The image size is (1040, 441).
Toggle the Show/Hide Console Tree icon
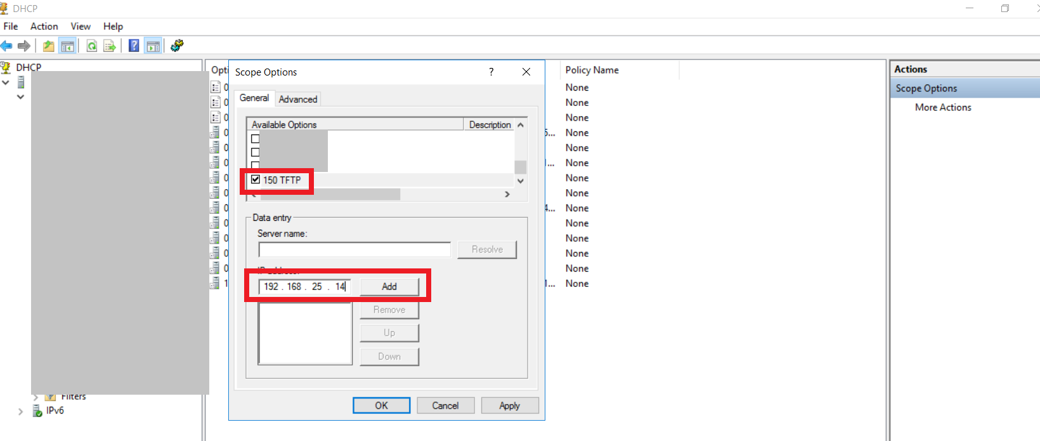tap(67, 46)
